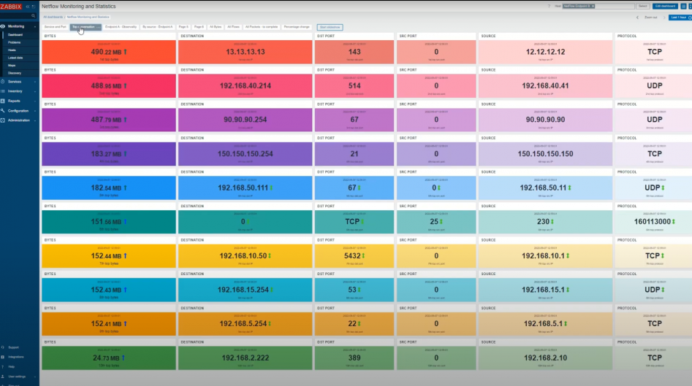Click the Edit dashboard button
The width and height of the screenshot is (692, 386).
pos(665,6)
